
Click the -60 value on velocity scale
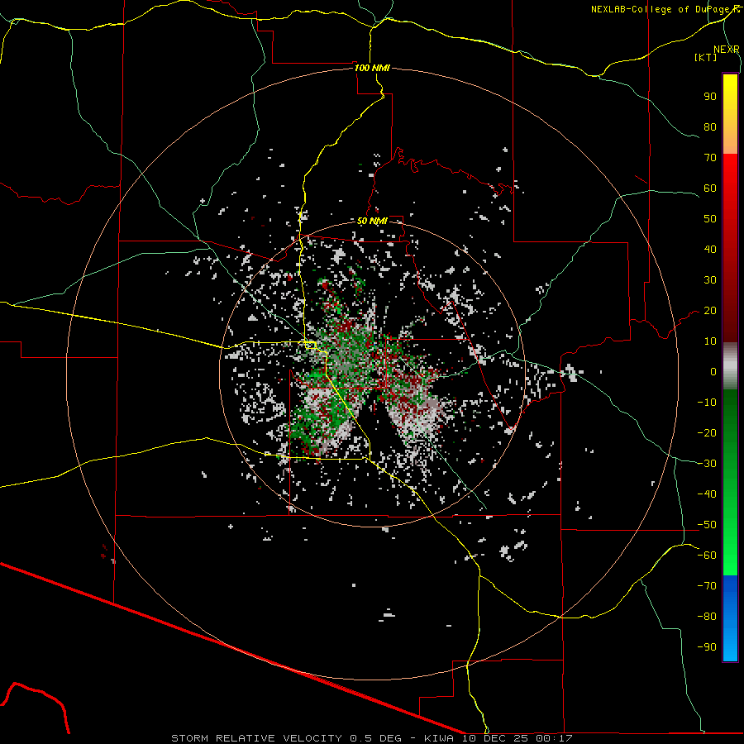pyautogui.click(x=707, y=556)
